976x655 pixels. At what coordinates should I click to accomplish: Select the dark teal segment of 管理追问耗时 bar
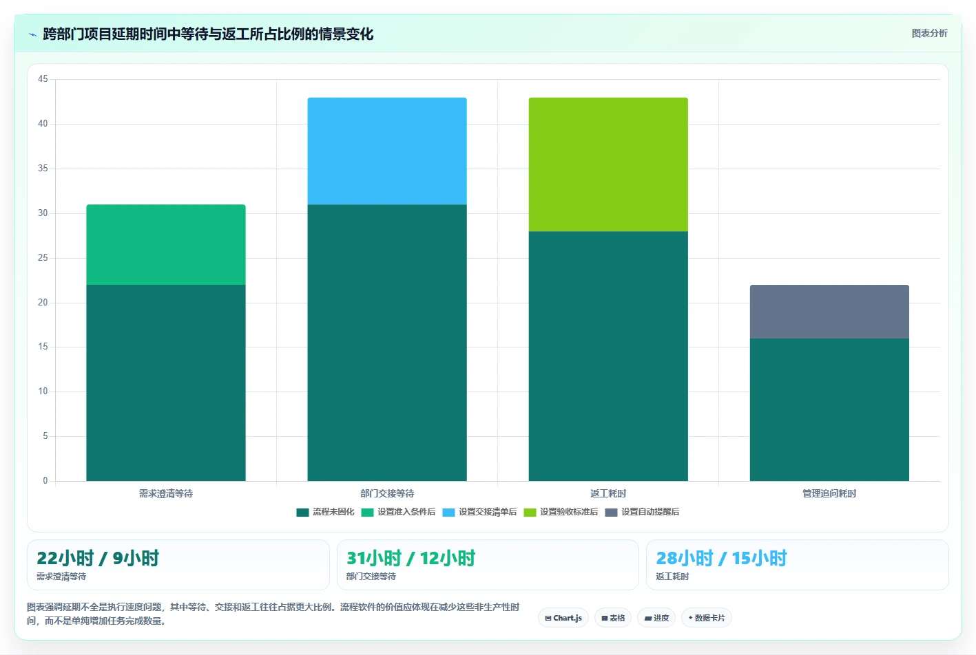click(x=829, y=409)
